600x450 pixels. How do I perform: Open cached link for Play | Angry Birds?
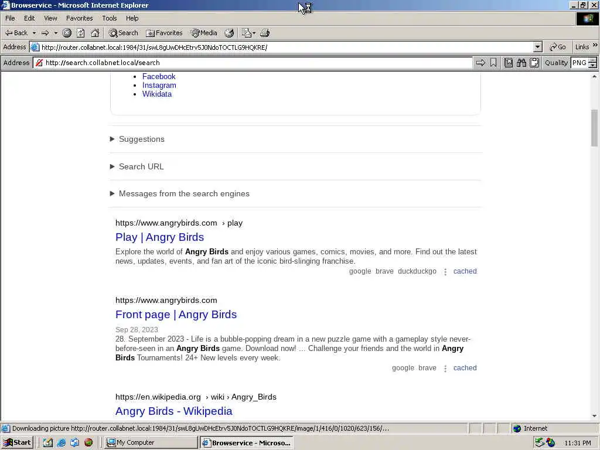465,271
